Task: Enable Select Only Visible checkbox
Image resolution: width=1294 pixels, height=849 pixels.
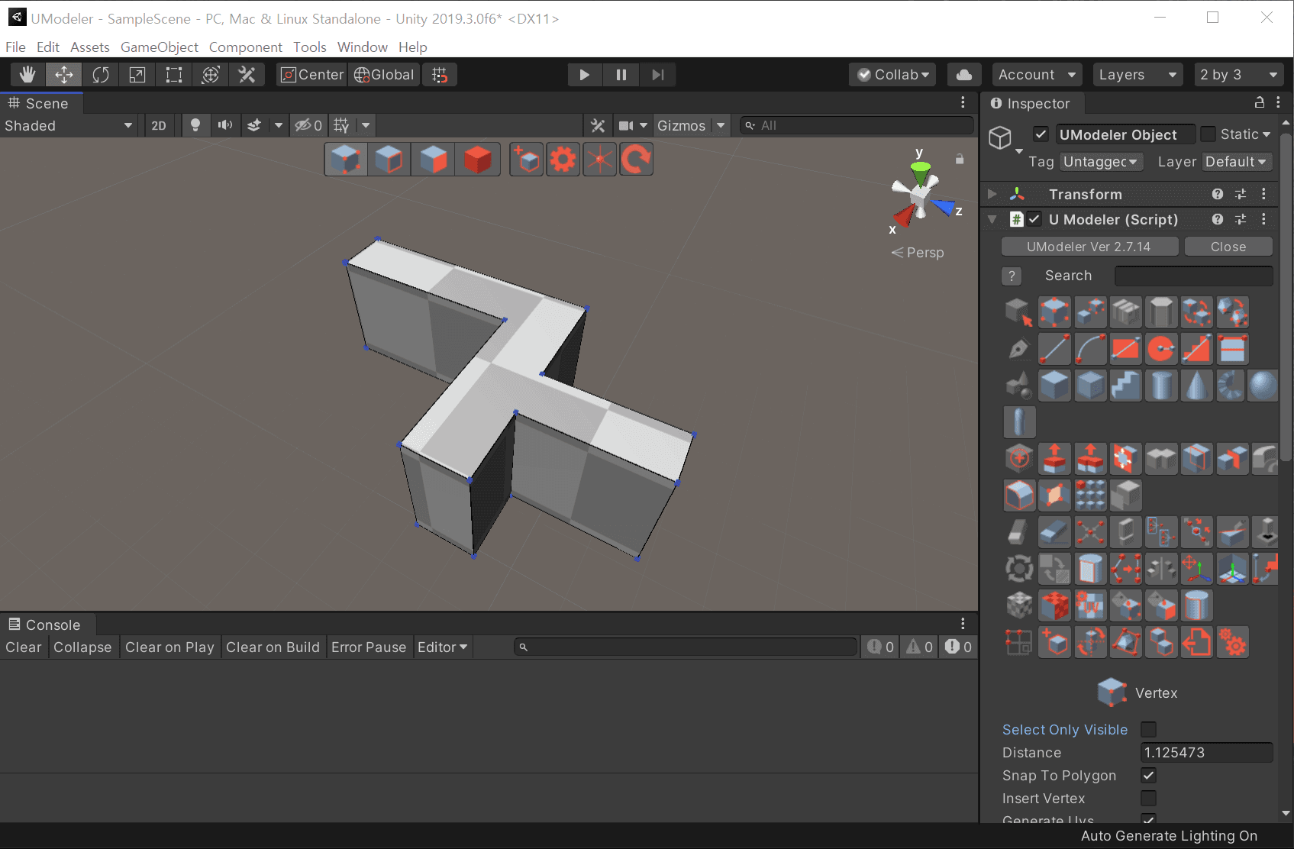Action: (1148, 729)
